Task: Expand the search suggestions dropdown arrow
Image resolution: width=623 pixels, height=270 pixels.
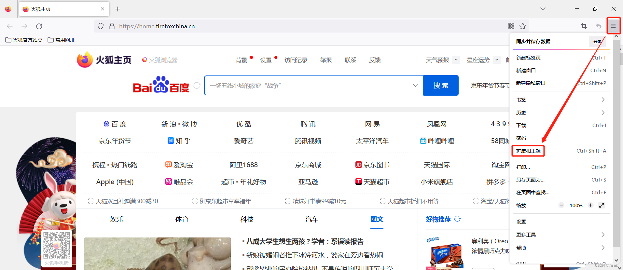Action: click(x=415, y=86)
